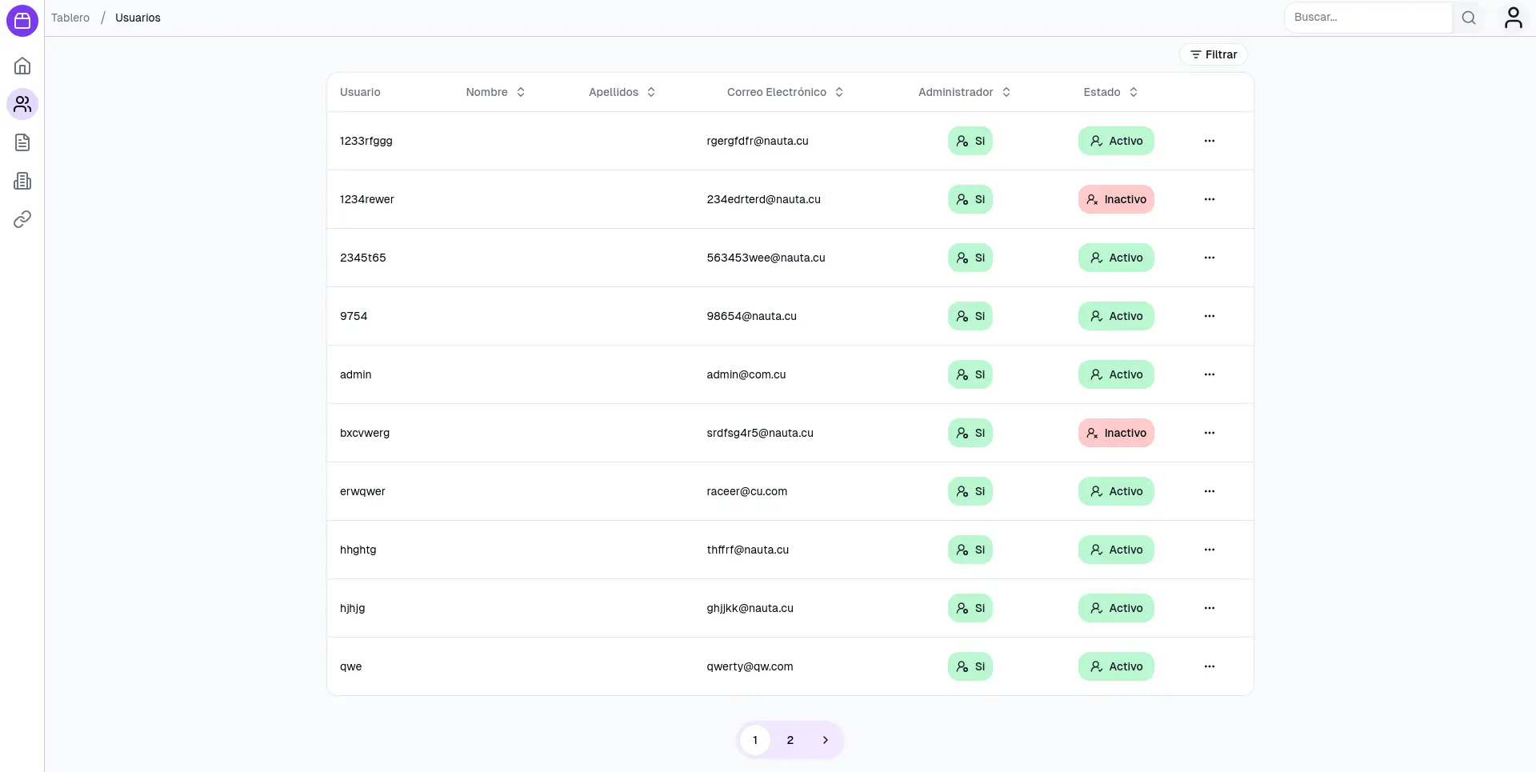Open the user profile icon
Image resolution: width=1536 pixels, height=772 pixels.
click(x=1513, y=18)
